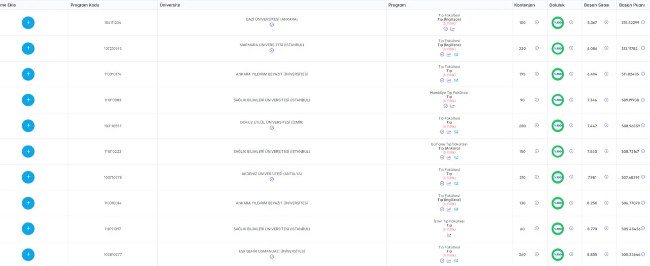Image resolution: width=650 pixels, height=266 pixels.
Task: Add Gülhane program 111010223 with plus button
Action: 28,151
